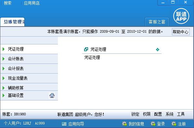The image size is (194, 128).
Task: Click the 凭证处理 panel heading text
Action: pyautogui.click(x=98, y=49)
